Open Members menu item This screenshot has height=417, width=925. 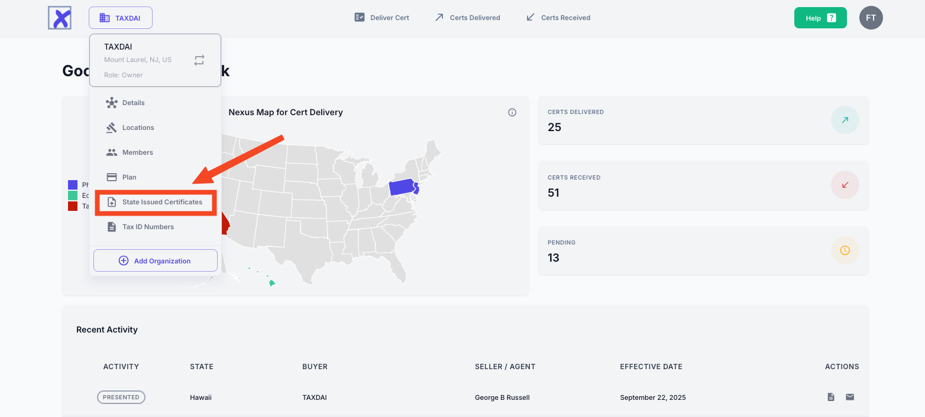point(137,152)
